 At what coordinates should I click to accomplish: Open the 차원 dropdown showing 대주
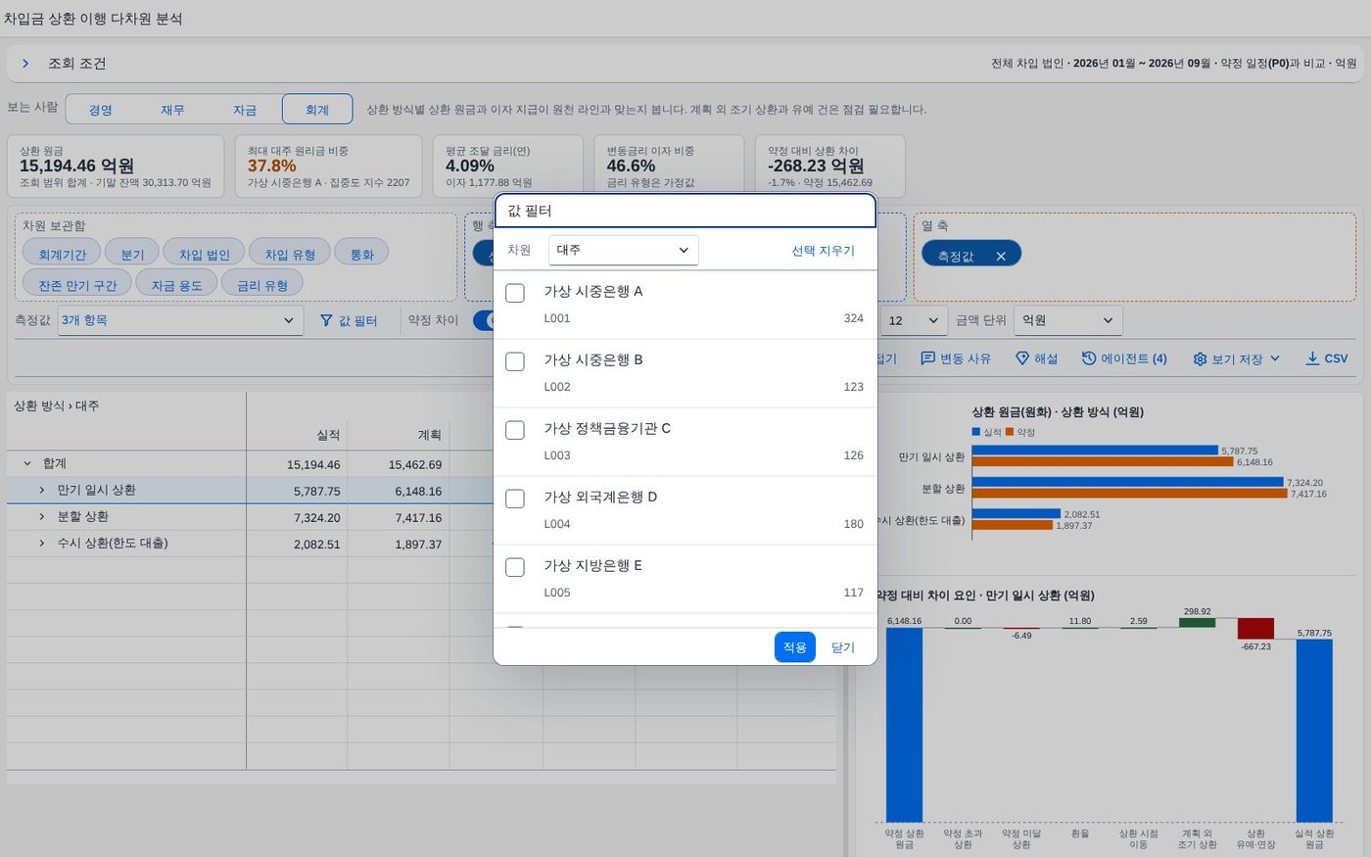pos(624,250)
